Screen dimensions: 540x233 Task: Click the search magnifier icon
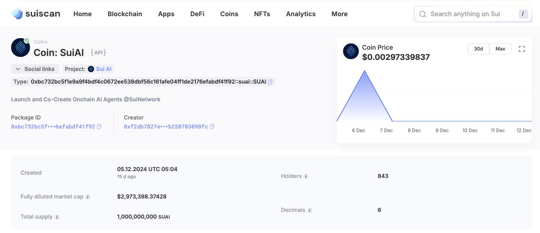423,14
